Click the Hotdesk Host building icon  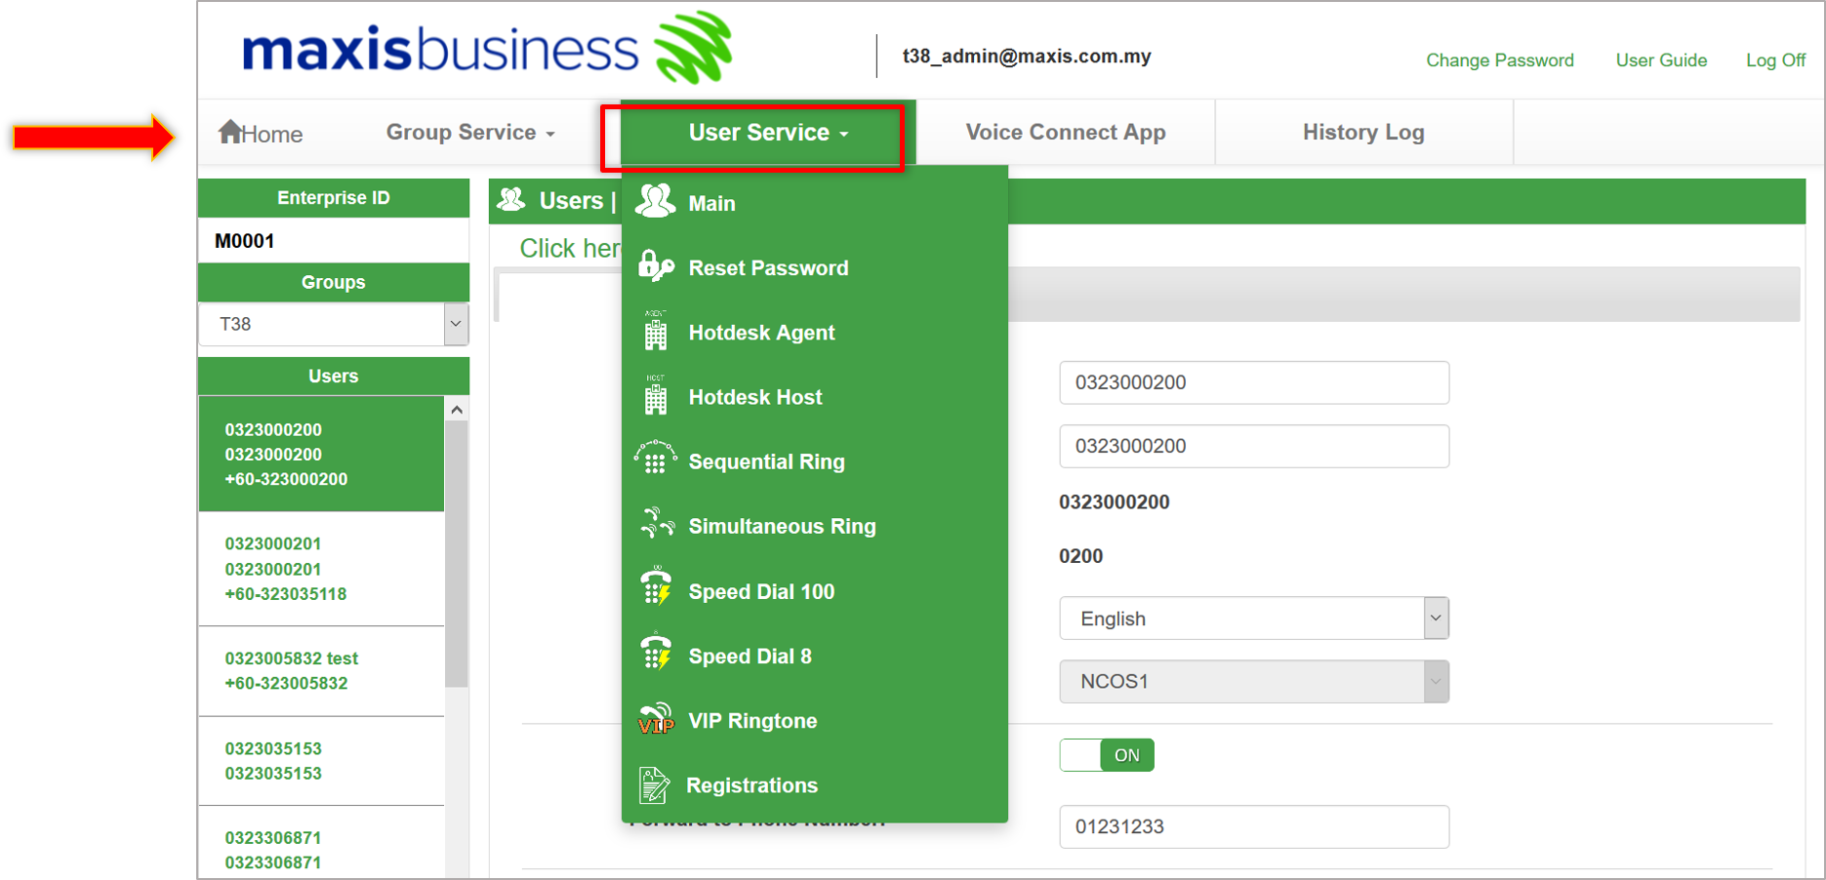(x=655, y=396)
